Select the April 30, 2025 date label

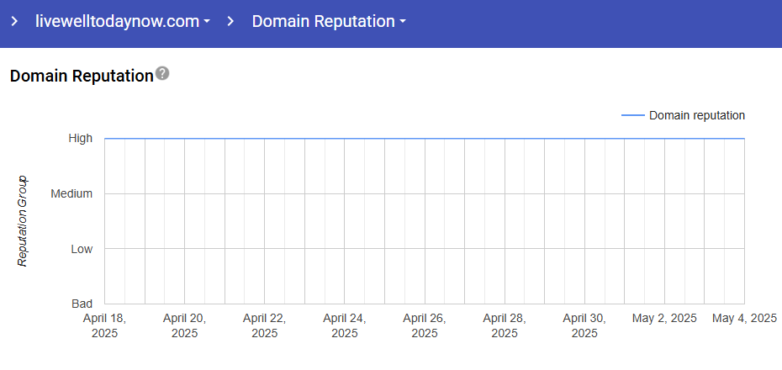click(584, 325)
